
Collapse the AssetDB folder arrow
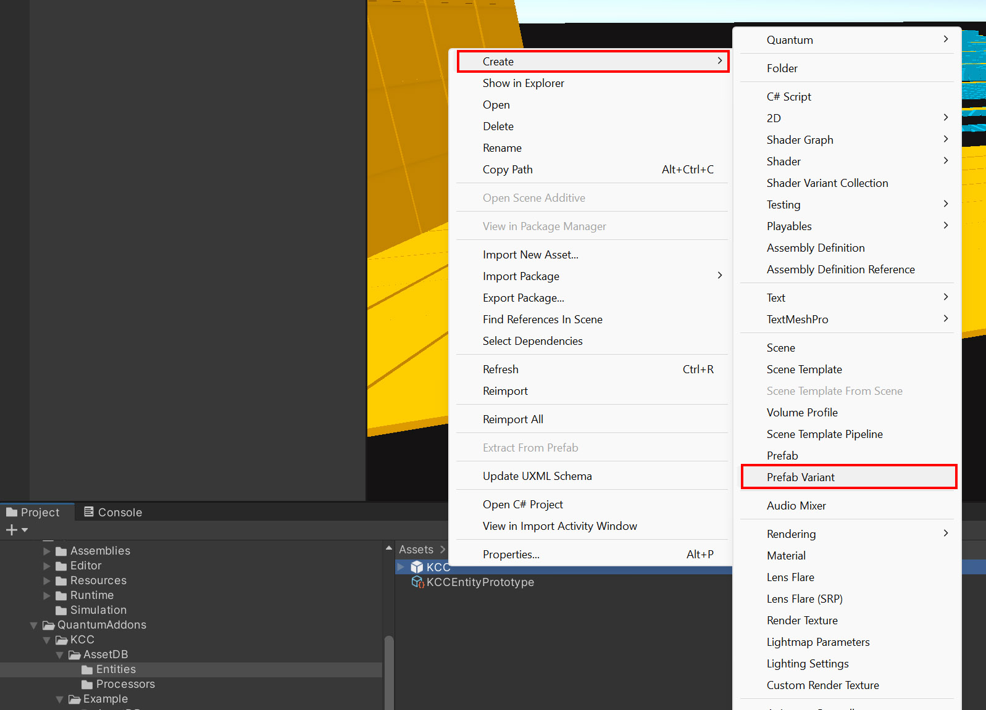60,655
